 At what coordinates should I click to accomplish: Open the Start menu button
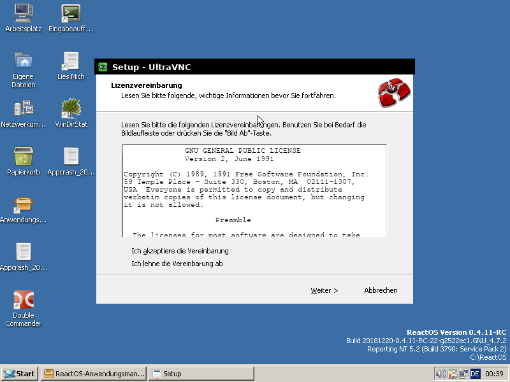20,374
